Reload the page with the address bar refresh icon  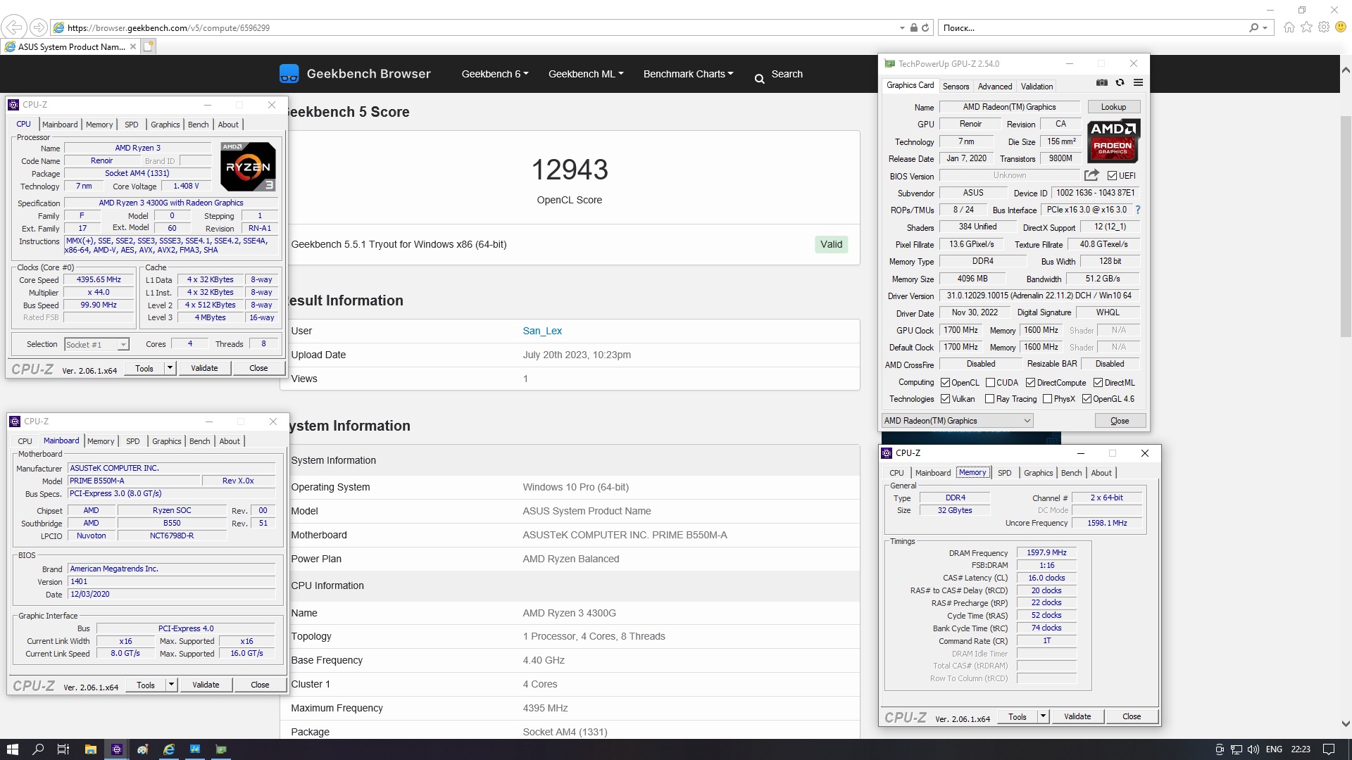tap(925, 27)
